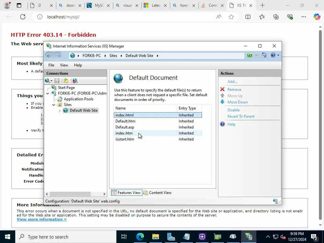This screenshot has width=324, height=243.
Task: Click the Remove red X icon
Action: pyautogui.click(x=222, y=89)
